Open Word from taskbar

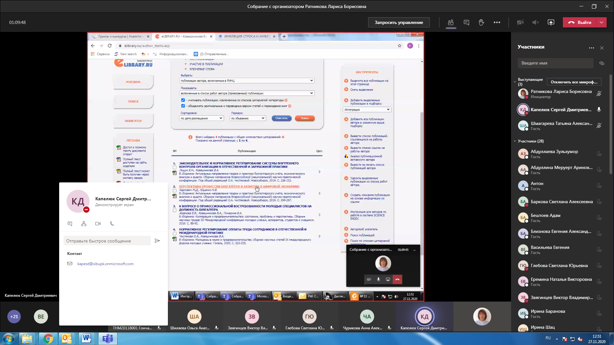pos(86,339)
